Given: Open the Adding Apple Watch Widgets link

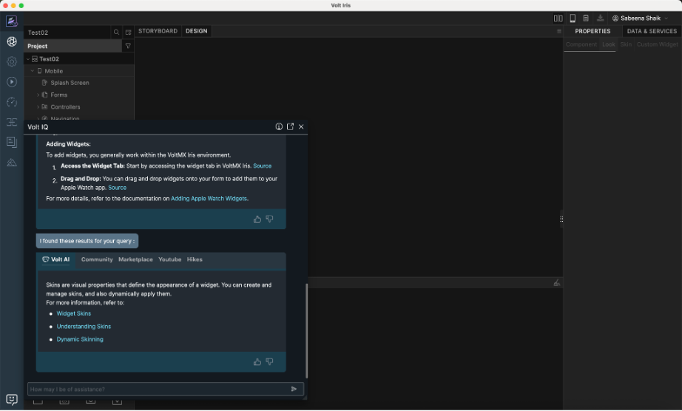Looking at the screenshot, I should point(209,199).
